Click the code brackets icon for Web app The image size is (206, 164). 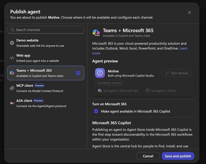click(12, 58)
